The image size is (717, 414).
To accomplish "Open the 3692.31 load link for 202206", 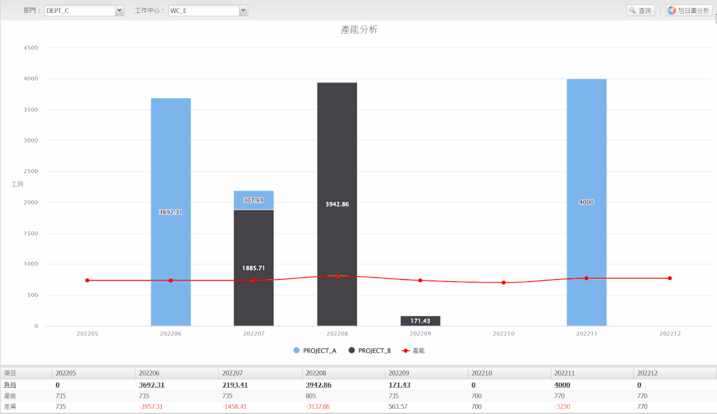I will 151,385.
